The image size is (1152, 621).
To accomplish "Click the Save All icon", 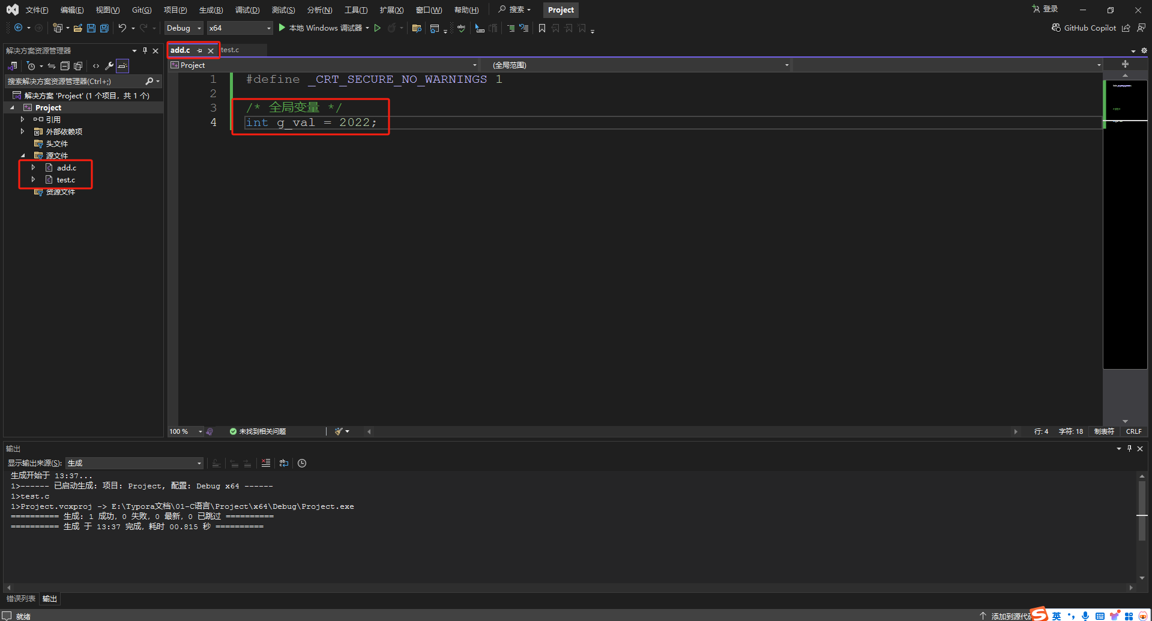I will pyautogui.click(x=104, y=28).
